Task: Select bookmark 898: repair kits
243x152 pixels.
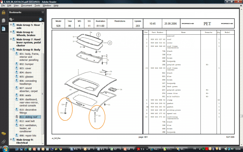Action: 28,136
